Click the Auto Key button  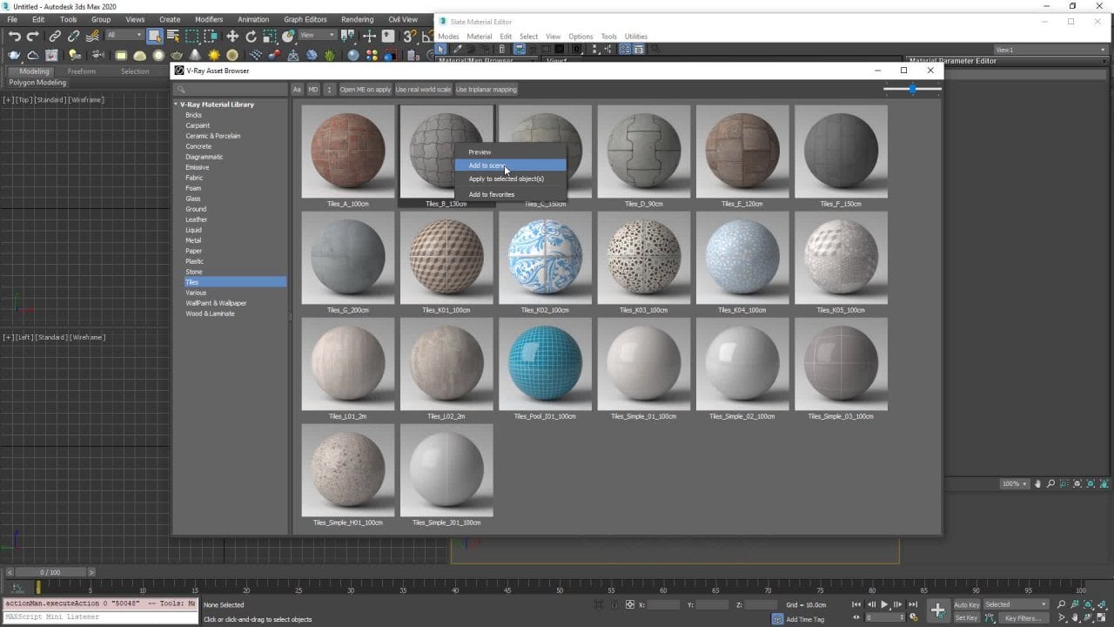966,604
